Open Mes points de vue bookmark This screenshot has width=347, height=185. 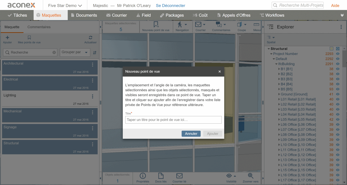29,39
